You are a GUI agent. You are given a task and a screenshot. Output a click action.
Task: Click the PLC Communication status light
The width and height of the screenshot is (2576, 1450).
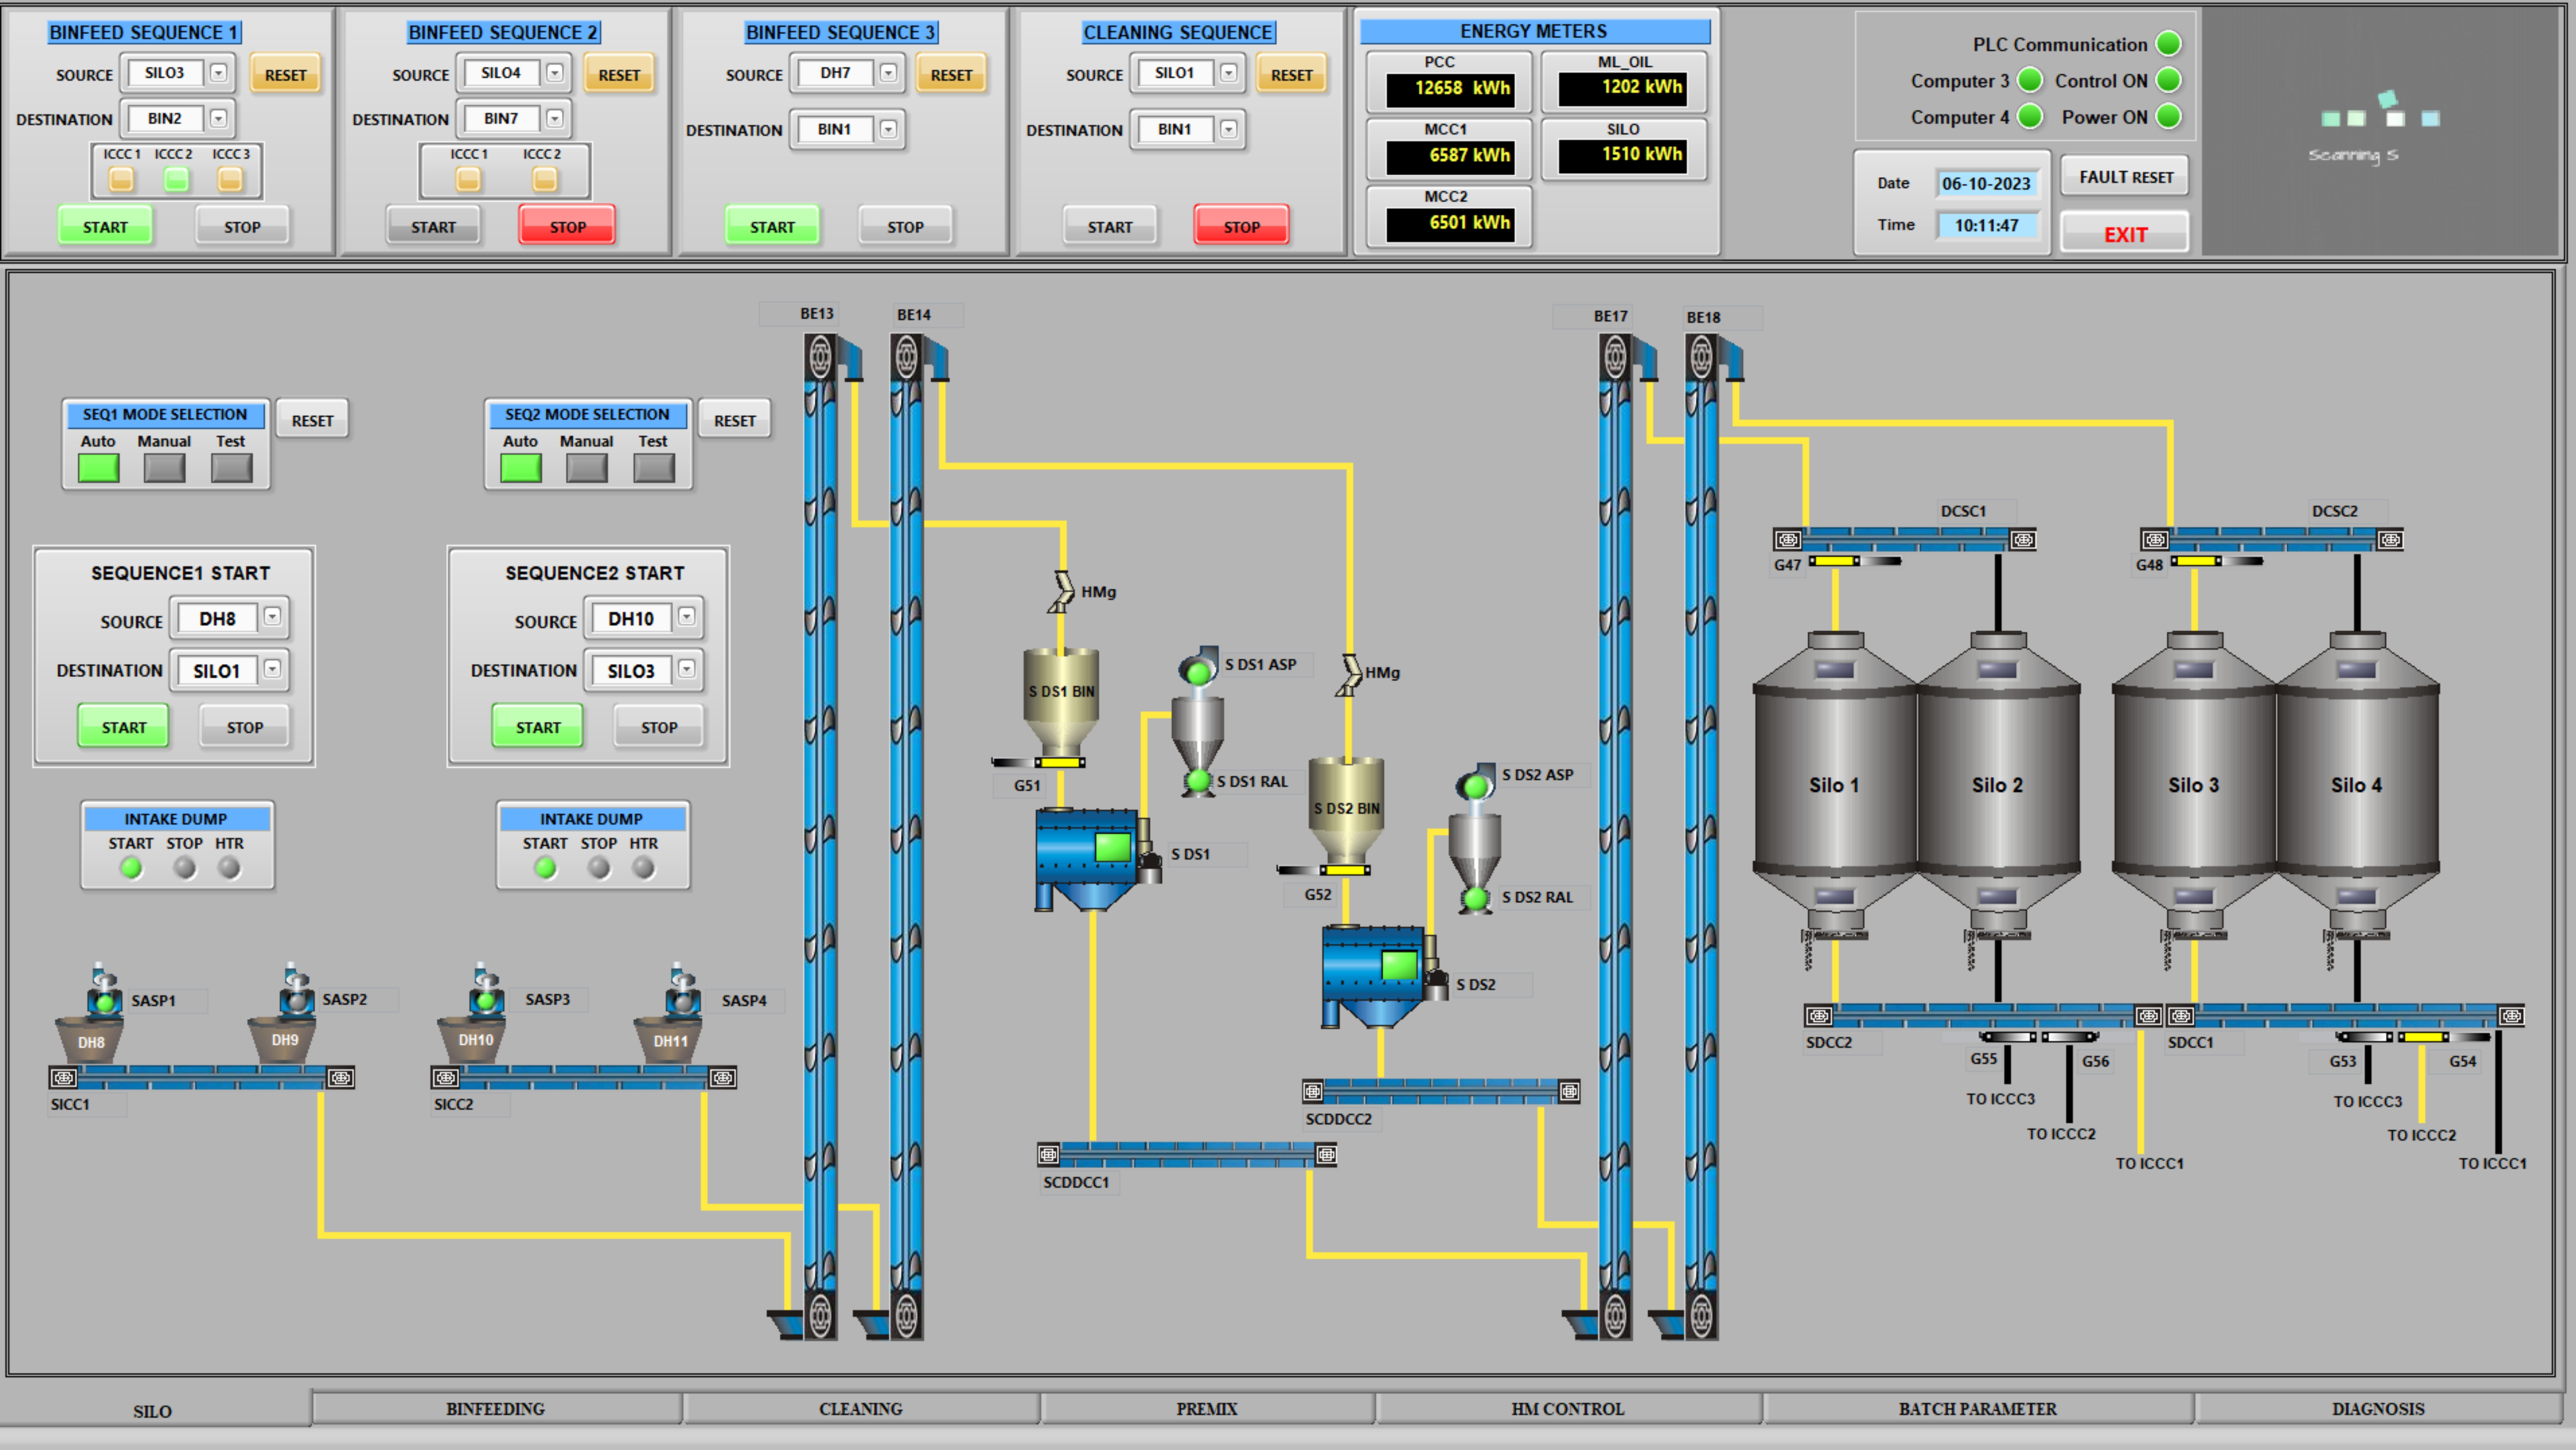coord(2168,44)
